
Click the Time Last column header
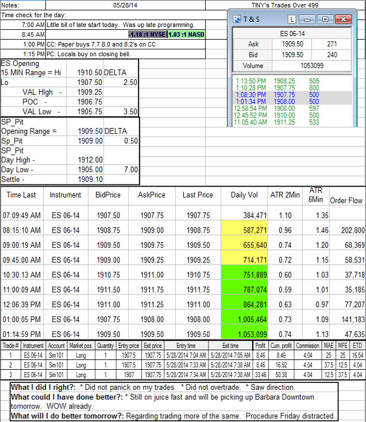pos(21,195)
